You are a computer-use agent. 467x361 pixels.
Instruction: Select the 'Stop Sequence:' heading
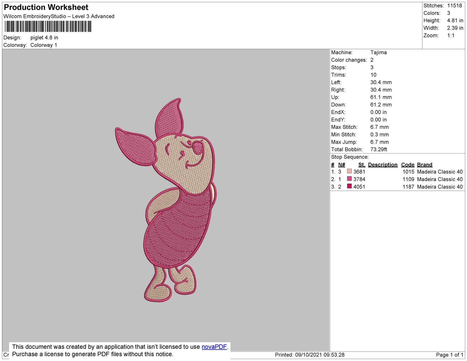(x=350, y=157)
